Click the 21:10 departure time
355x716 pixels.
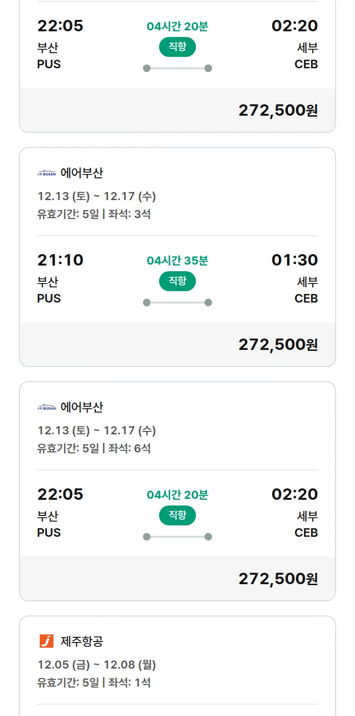coord(60,260)
